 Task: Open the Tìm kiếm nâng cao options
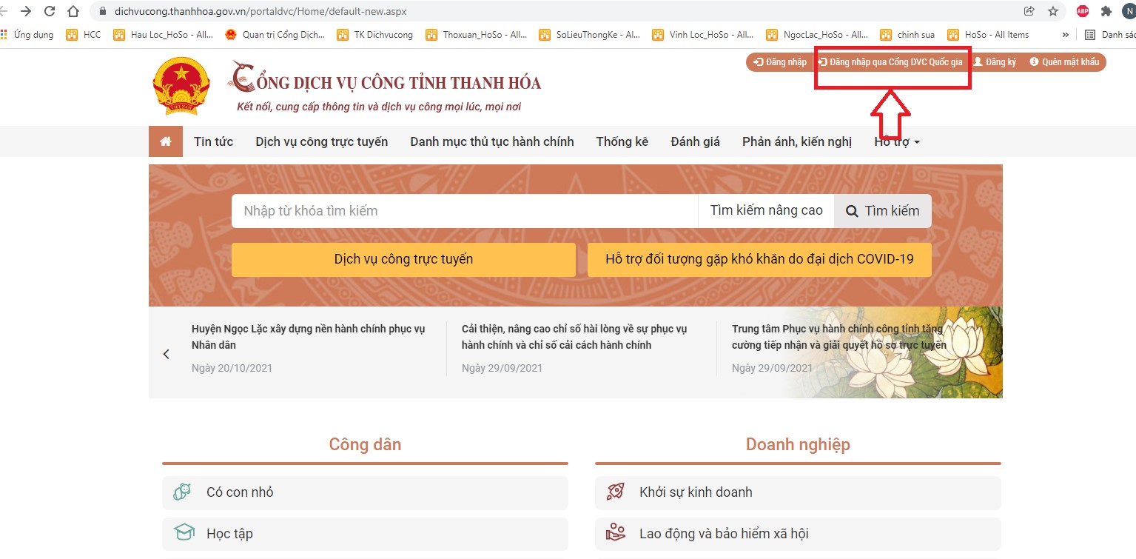(766, 211)
